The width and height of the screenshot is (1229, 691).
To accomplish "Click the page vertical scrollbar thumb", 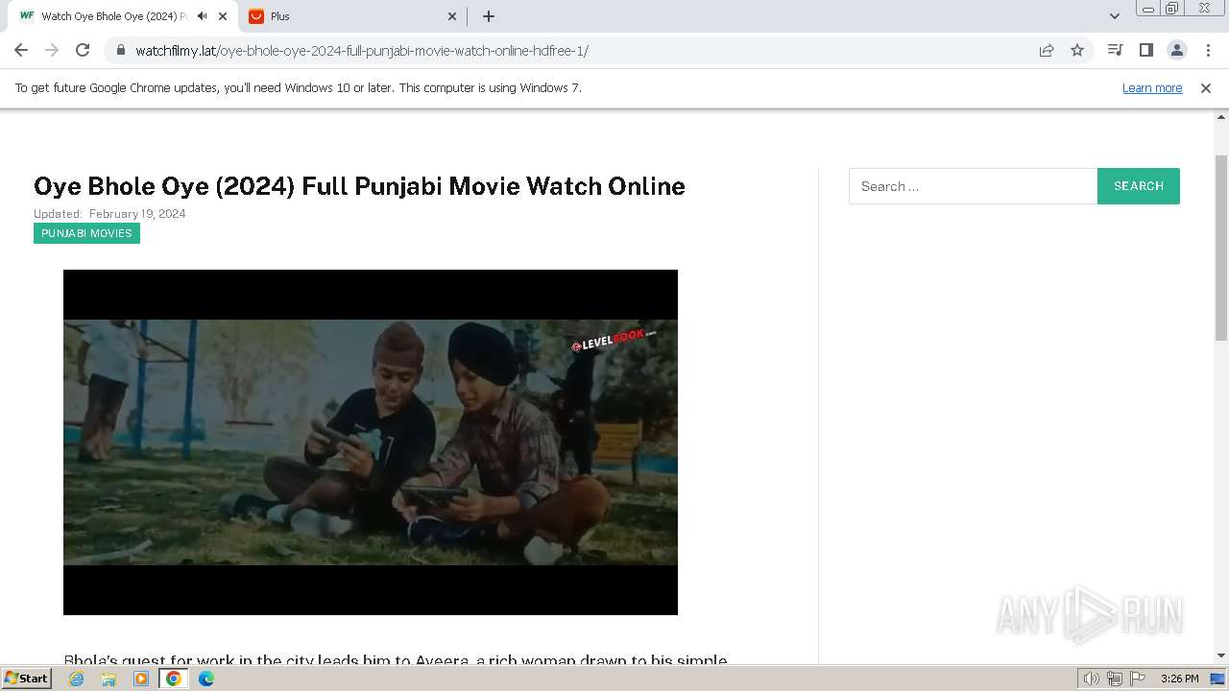I will pos(1221,247).
